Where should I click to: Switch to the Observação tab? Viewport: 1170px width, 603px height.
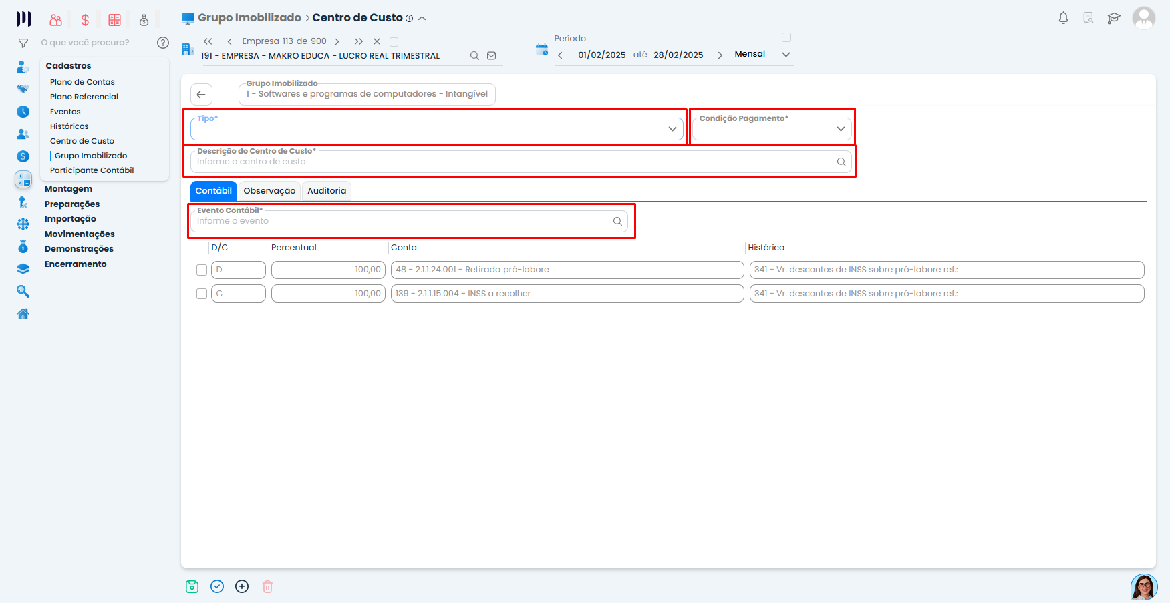click(x=269, y=191)
